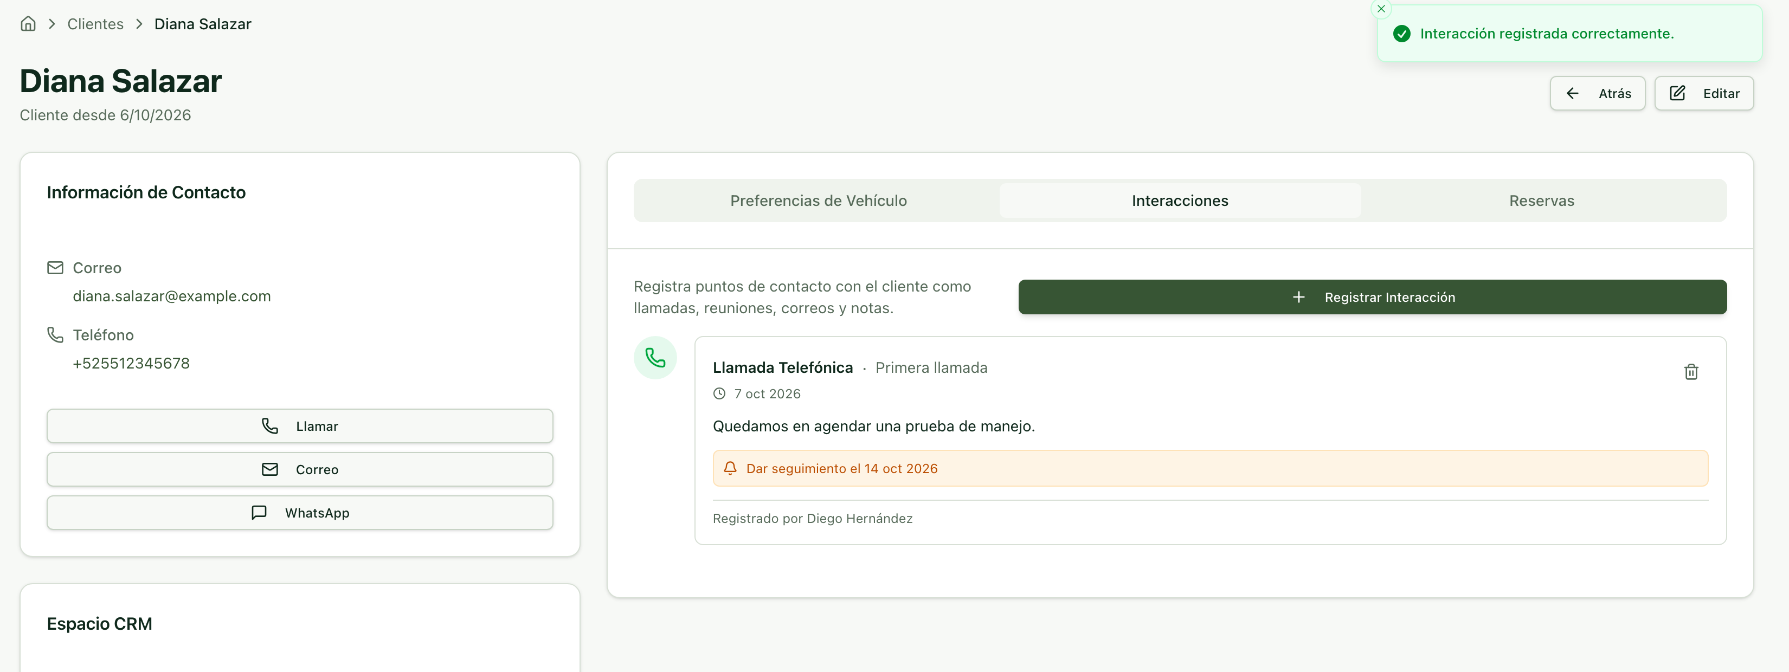Click 'Registrado por Diego Hernández' text
Screen dimensions: 1789x672
pos(813,519)
